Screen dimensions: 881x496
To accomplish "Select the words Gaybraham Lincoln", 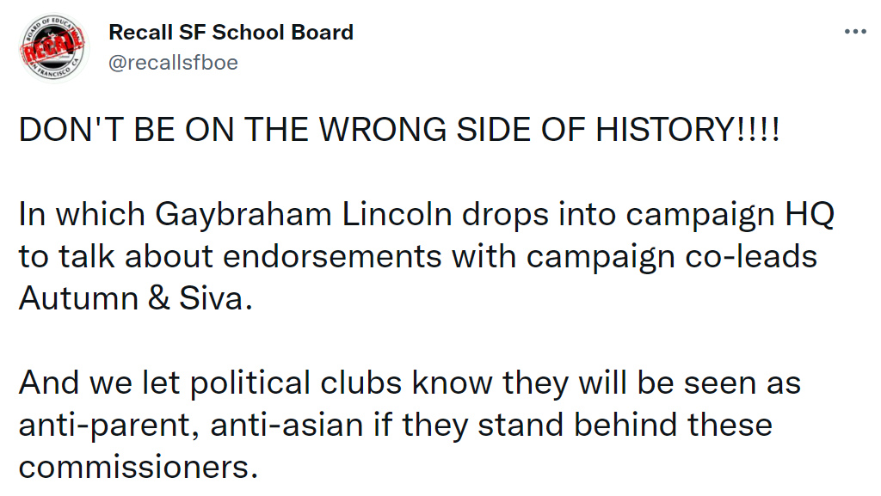I will coord(304,215).
